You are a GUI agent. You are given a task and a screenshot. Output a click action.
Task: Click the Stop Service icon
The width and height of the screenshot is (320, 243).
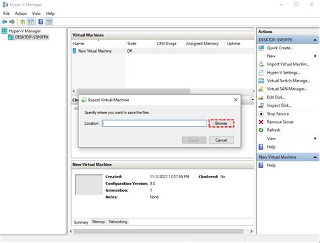pos(261,114)
